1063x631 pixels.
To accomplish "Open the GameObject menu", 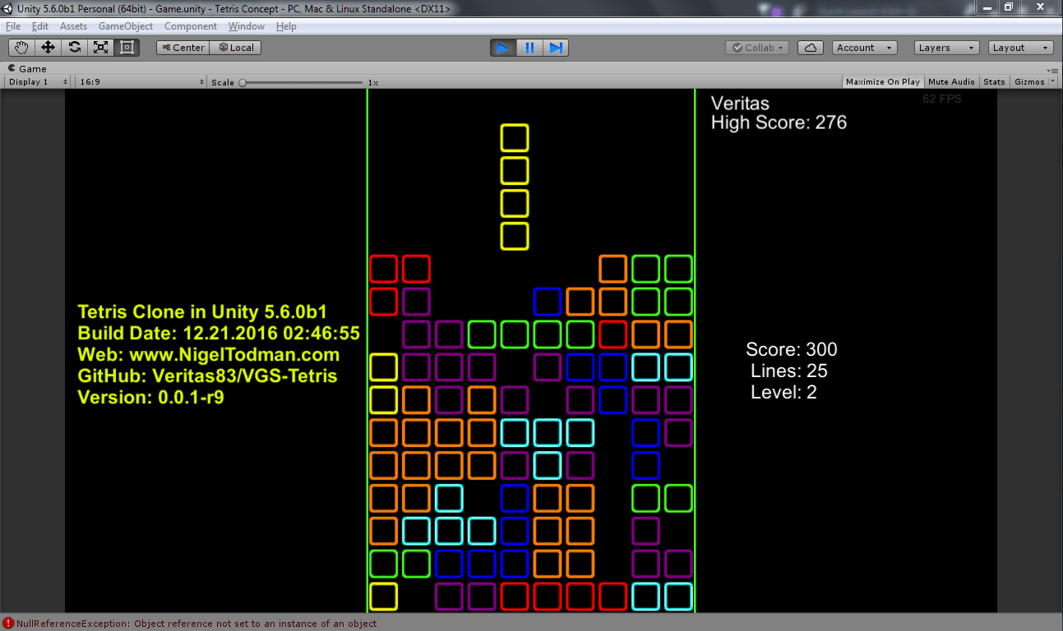I will (x=125, y=25).
